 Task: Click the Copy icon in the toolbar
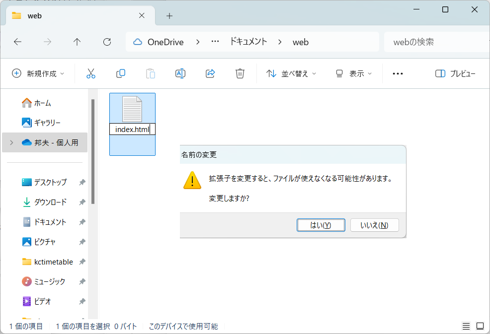(x=120, y=73)
